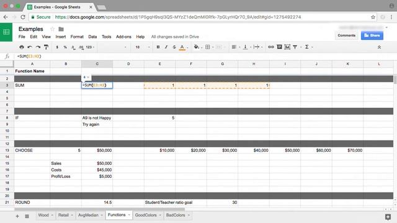Open text color picker
Image resolution: width=397 pixels, height=223 pixels.
coord(182,47)
